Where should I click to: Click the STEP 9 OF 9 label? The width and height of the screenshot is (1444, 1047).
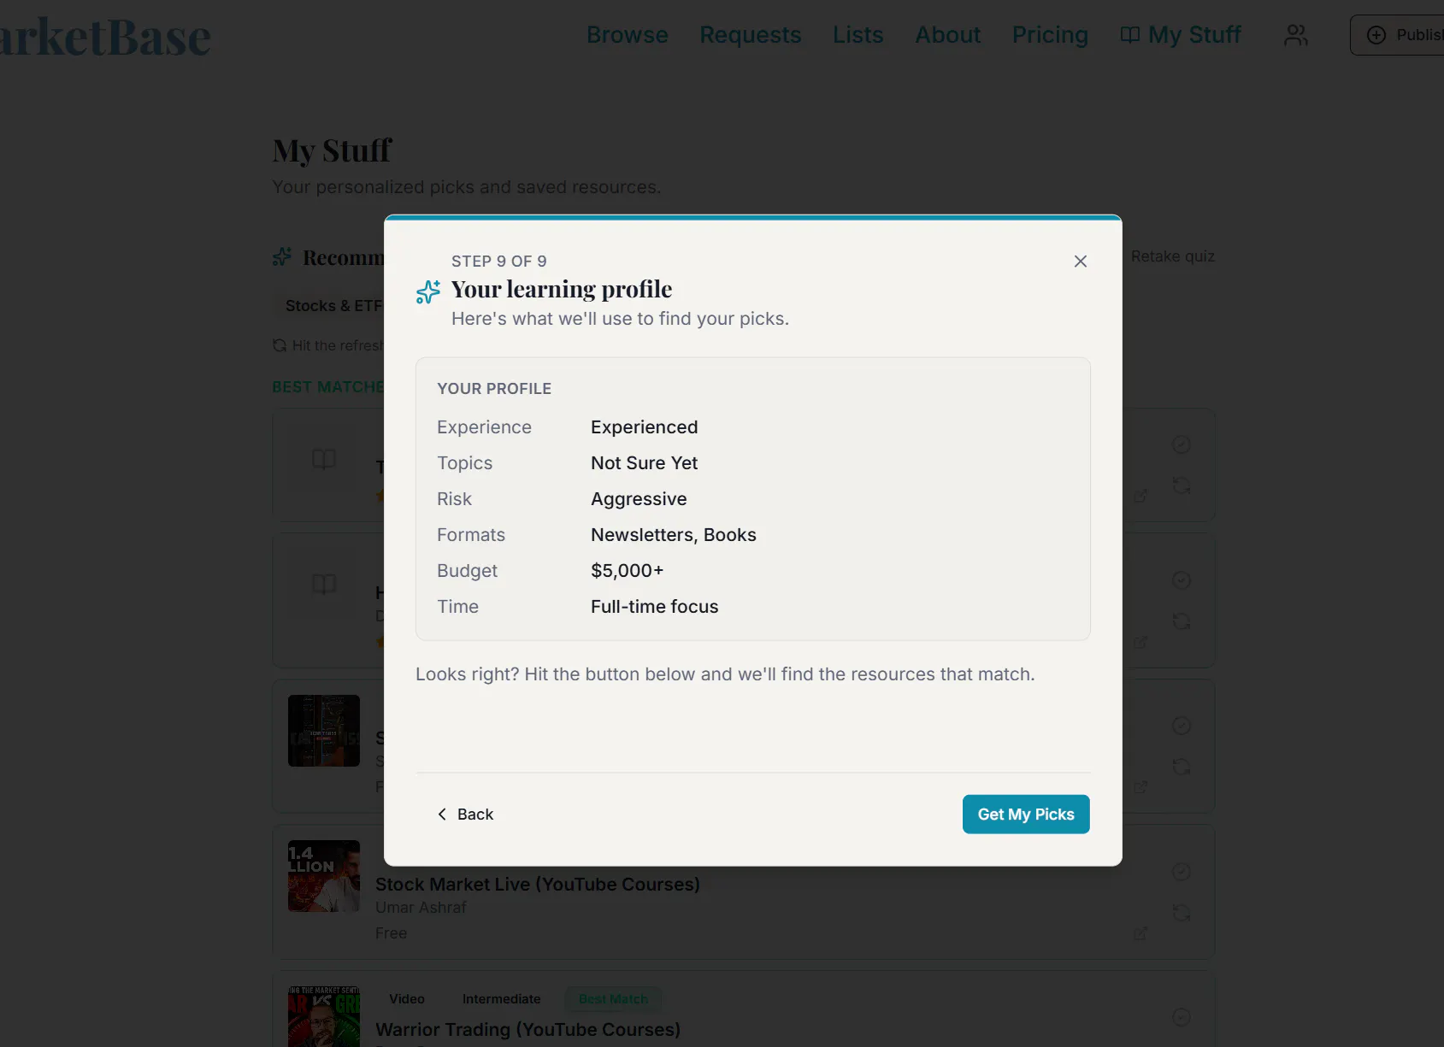point(499,262)
